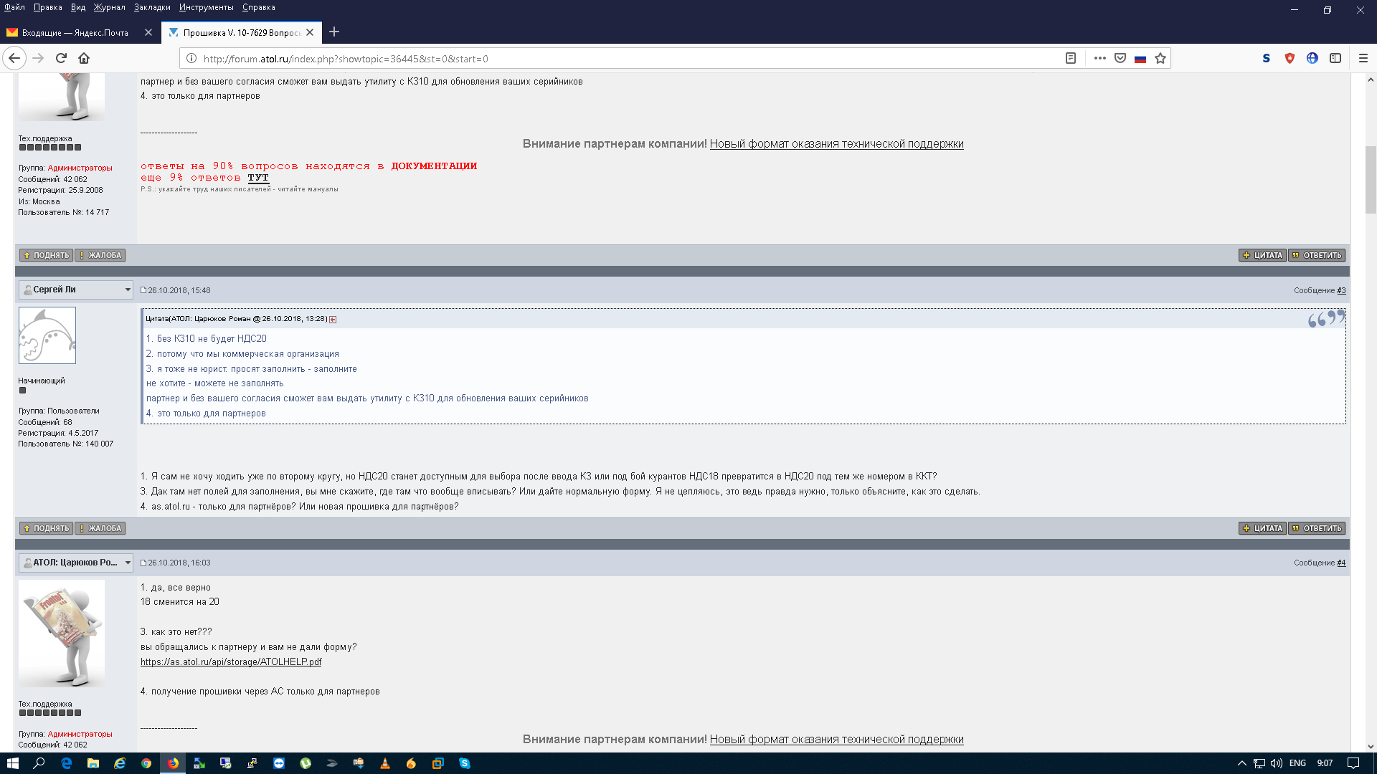Expand the Сергей Ли user dropdown

[x=128, y=290]
